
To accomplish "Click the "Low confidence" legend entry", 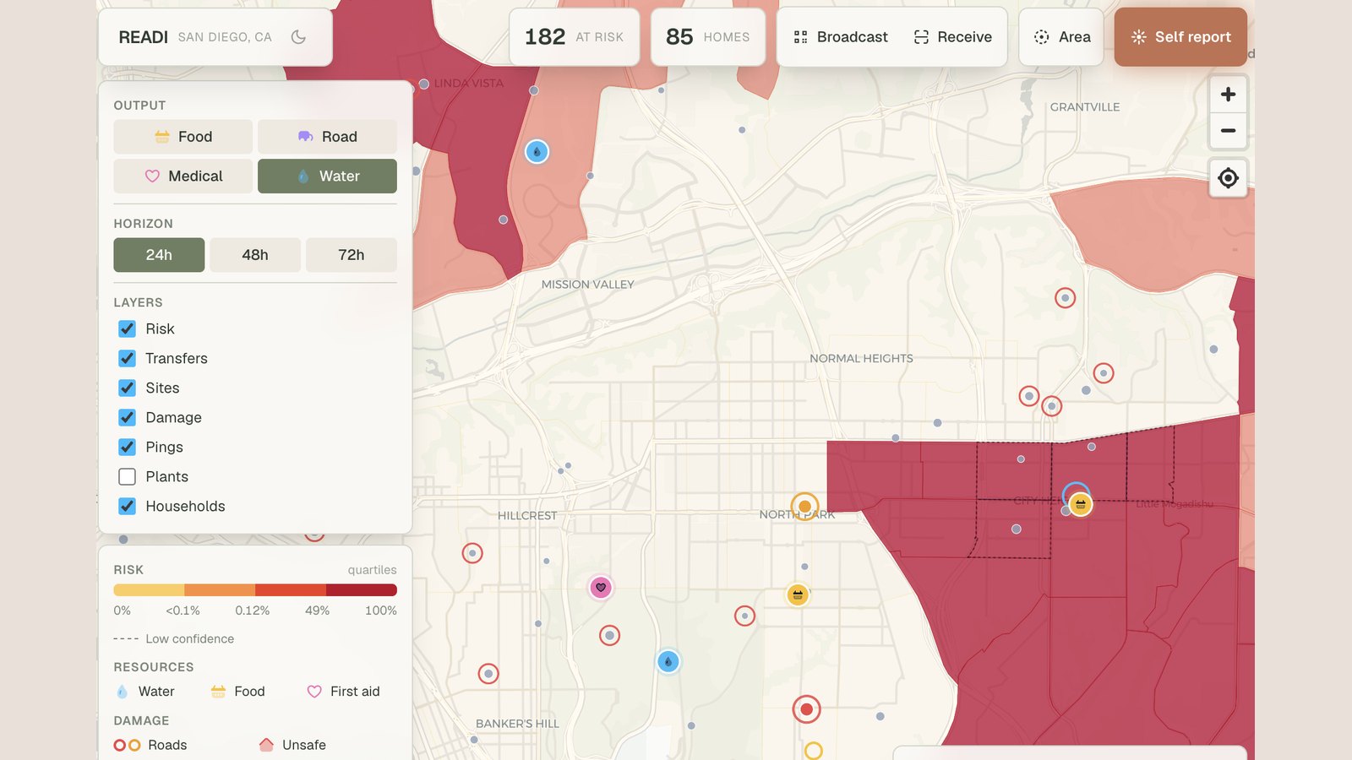I will [x=174, y=639].
